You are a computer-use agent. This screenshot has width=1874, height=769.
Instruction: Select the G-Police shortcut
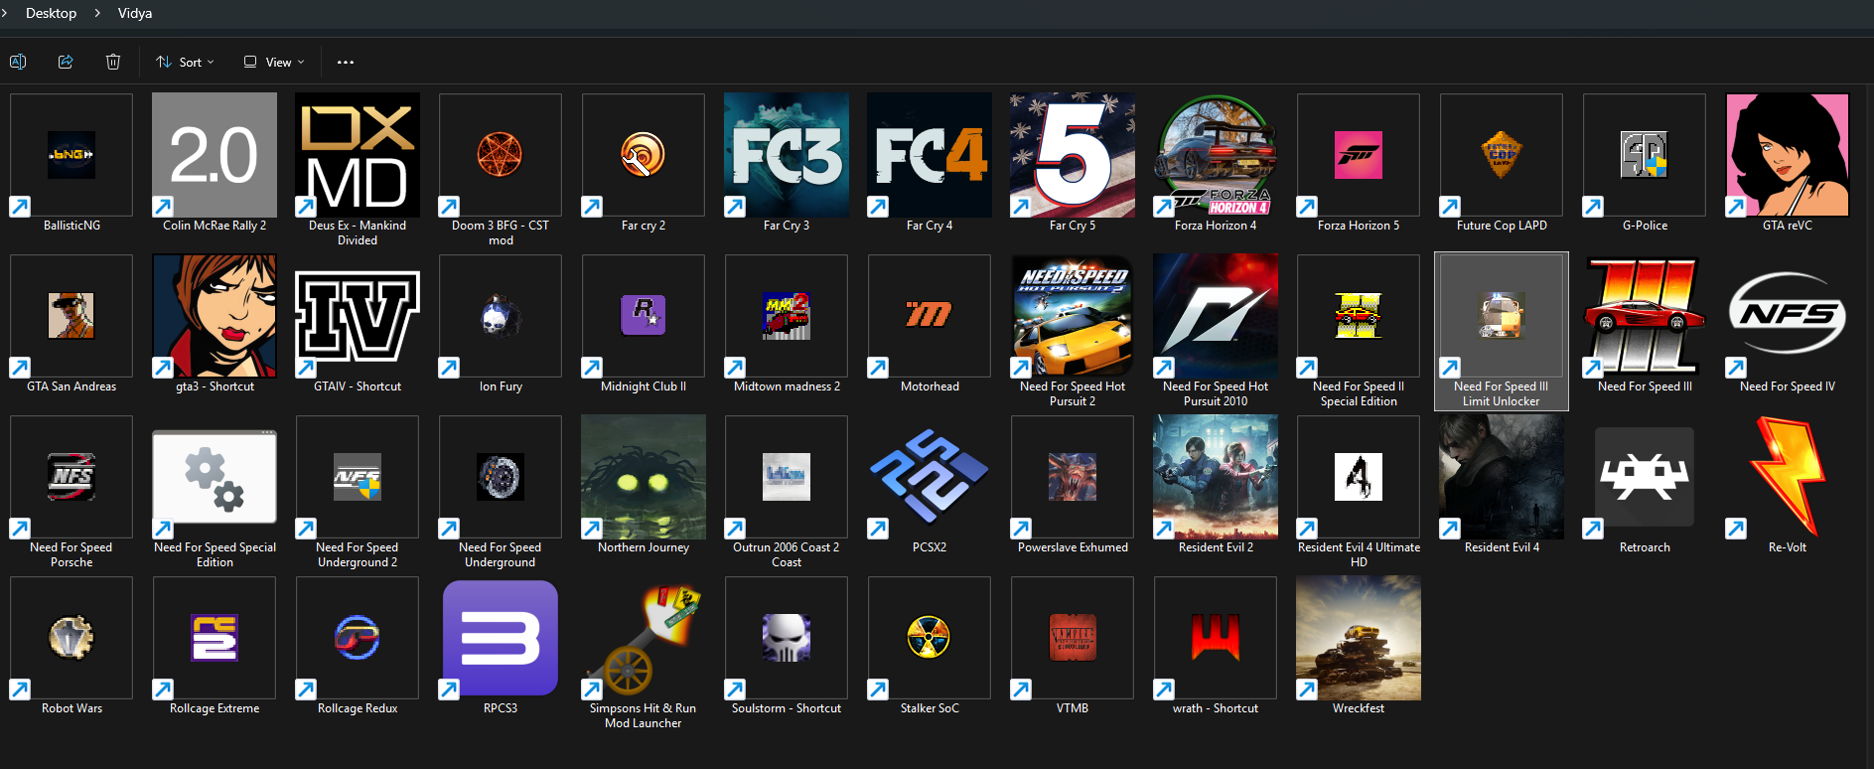[x=1645, y=155]
